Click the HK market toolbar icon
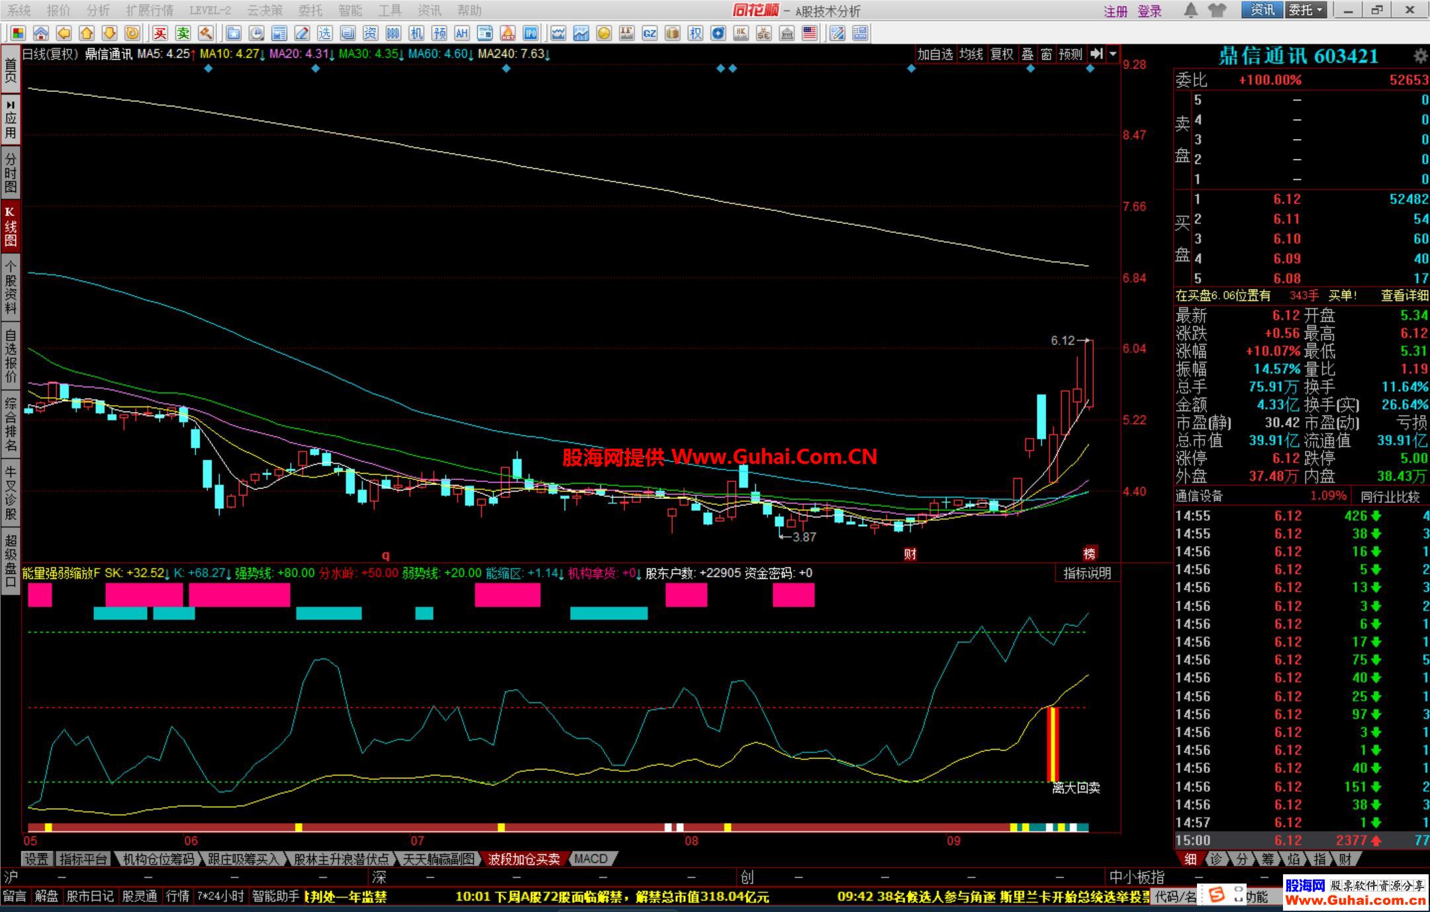This screenshot has width=1430, height=912. click(741, 33)
